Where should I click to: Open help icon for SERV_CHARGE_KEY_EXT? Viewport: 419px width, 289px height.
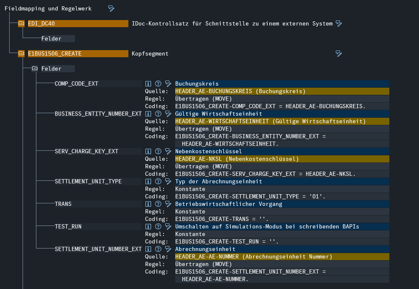(x=158, y=152)
